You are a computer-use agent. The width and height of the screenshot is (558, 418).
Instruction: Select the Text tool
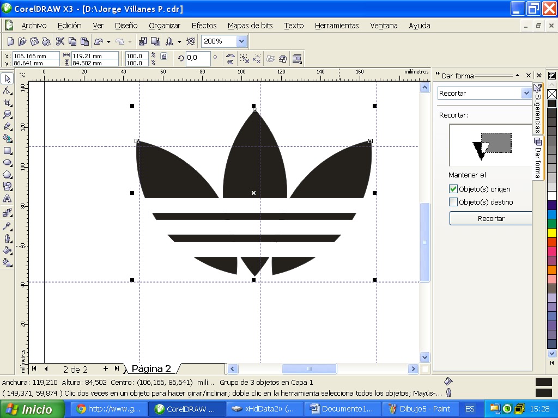(x=8, y=199)
